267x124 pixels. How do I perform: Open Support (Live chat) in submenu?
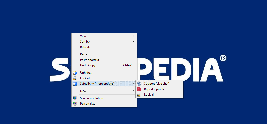point(159,84)
